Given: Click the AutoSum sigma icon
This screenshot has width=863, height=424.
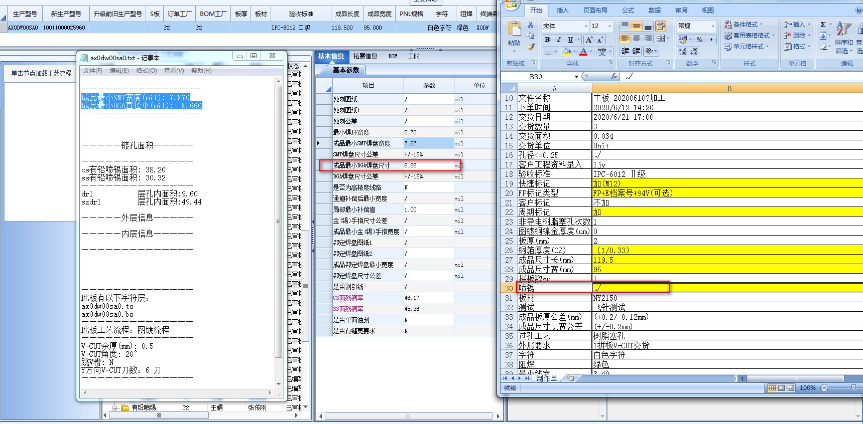Looking at the screenshot, I should click(823, 25).
